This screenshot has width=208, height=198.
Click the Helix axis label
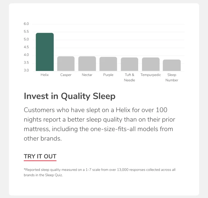click(45, 75)
